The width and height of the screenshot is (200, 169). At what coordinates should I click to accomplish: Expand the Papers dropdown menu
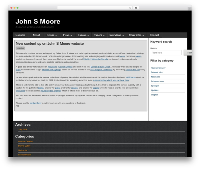point(99,35)
